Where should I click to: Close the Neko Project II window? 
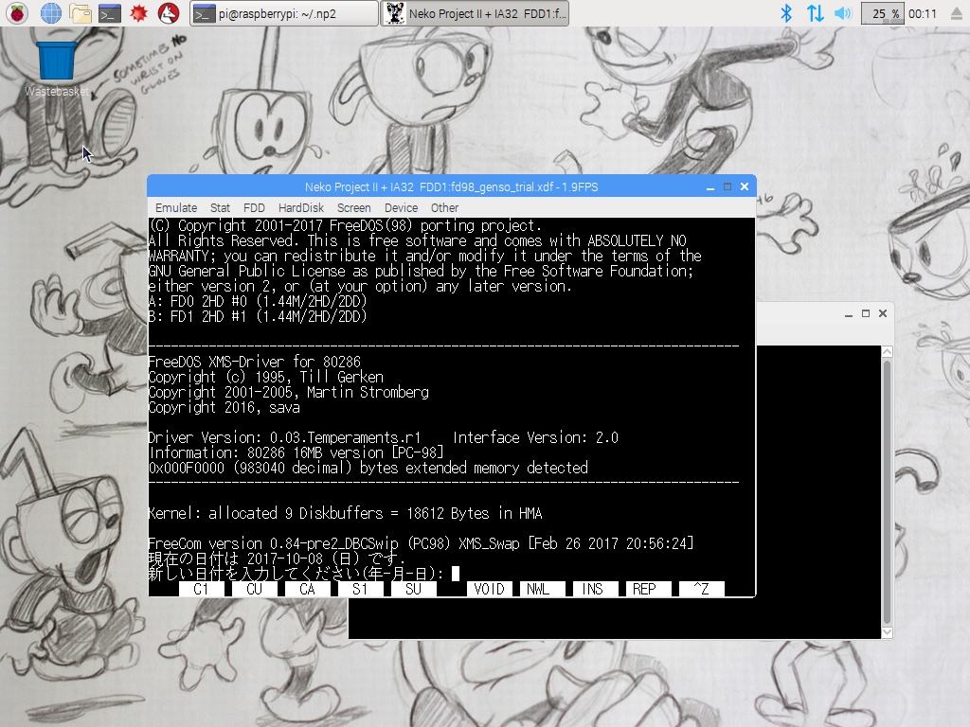(745, 186)
